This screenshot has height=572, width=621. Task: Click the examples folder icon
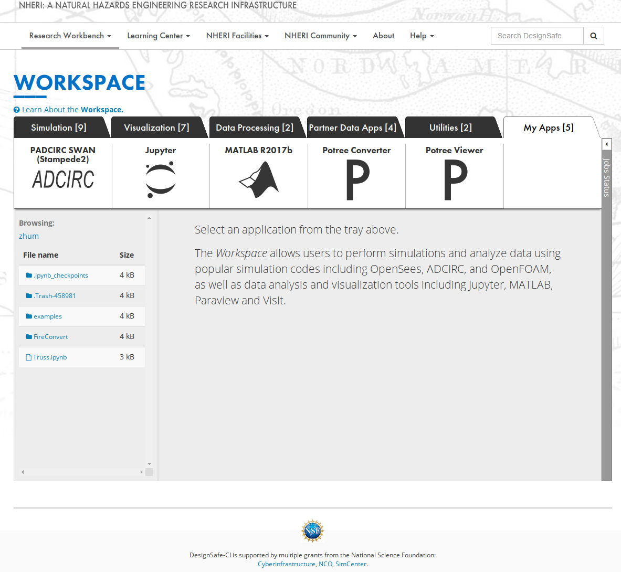29,316
